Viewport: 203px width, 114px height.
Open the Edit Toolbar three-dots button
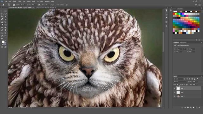click(x=2, y=38)
